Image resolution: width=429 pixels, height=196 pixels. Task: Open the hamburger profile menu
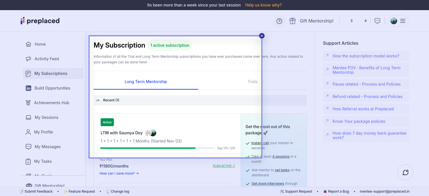click(403, 21)
